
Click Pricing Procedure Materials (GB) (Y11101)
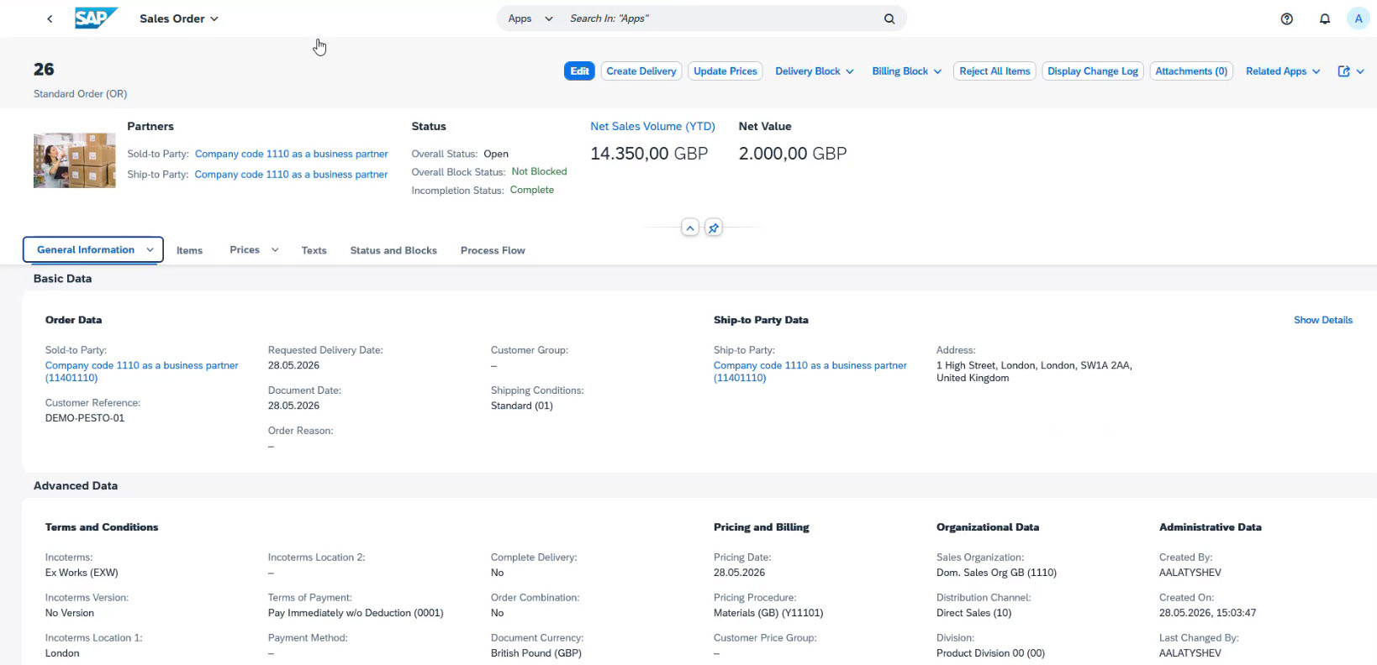(x=768, y=613)
